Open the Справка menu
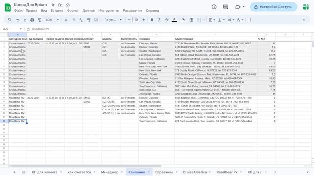This screenshot has height=176, width=314. [153, 11]
